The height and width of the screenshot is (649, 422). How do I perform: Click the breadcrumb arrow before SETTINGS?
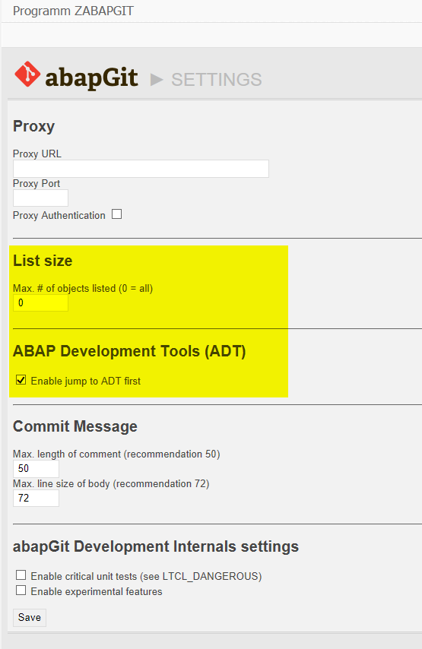157,80
